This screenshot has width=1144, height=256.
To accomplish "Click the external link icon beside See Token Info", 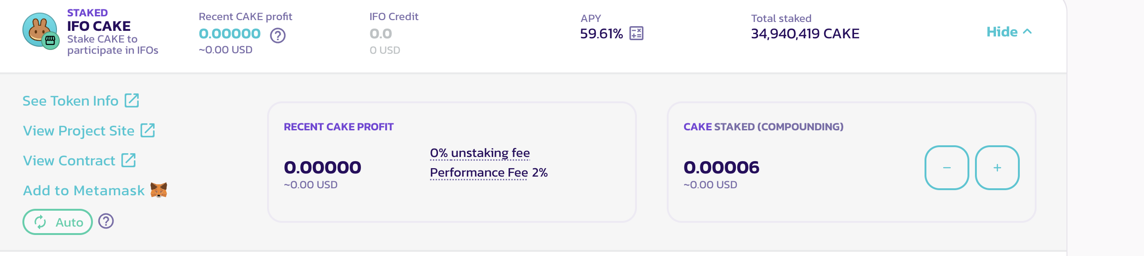I will 132,100.
